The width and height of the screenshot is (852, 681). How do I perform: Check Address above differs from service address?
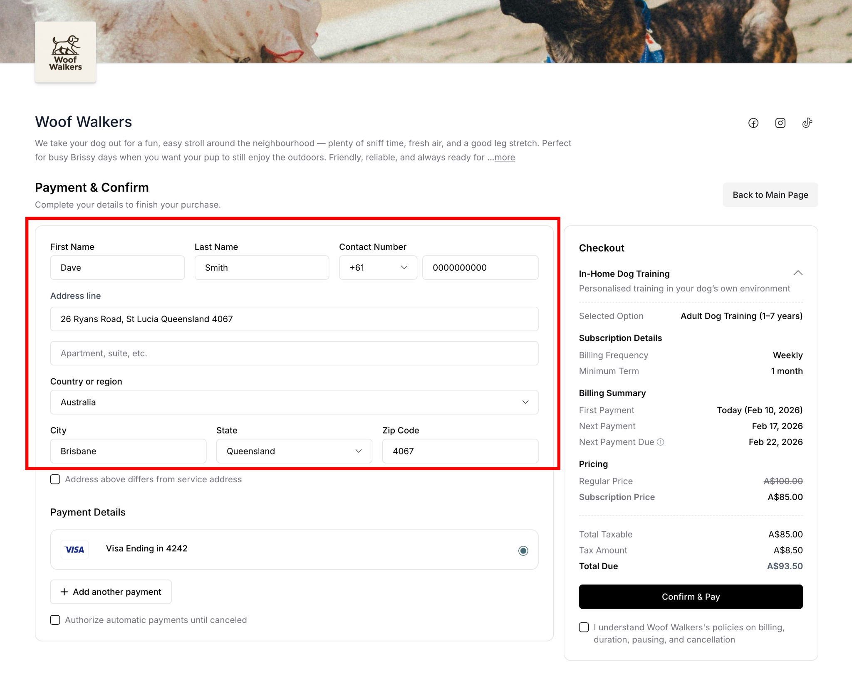pos(55,479)
